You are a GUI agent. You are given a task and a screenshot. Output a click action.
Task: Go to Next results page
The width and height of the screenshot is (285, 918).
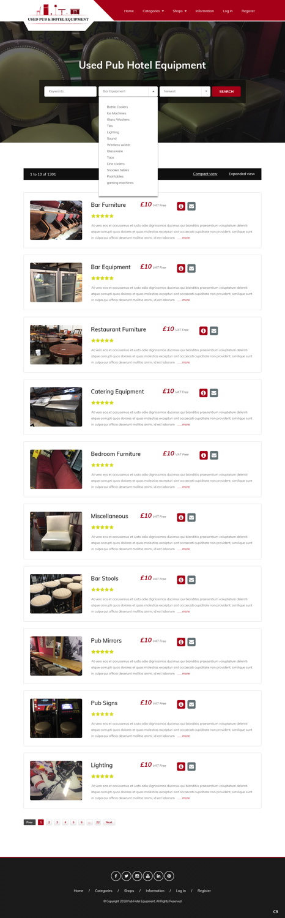(109, 823)
